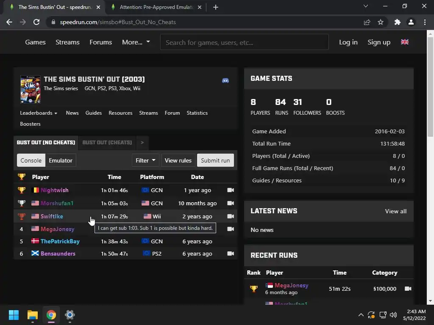
Task: Open the Forums nav item
Action: (101, 42)
